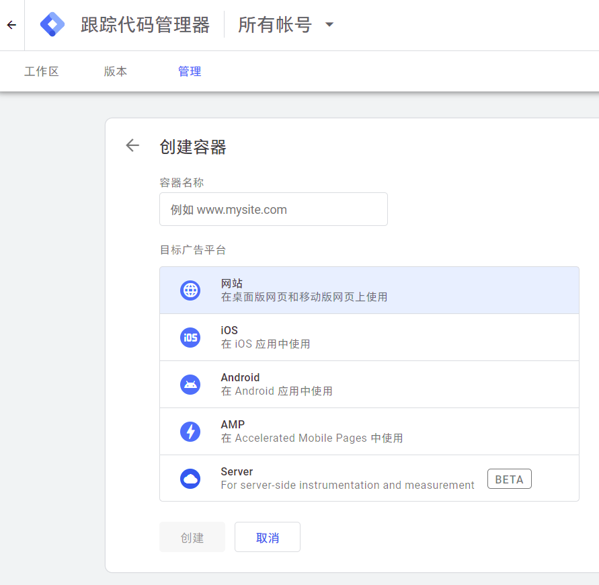Open the 管理 tab
This screenshot has height=585, width=599.
click(x=190, y=71)
